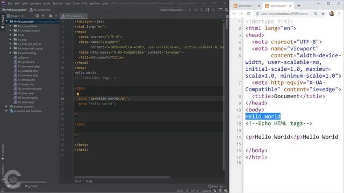
Task: Expand the 15_autoloading folder
Action: (10, 53)
